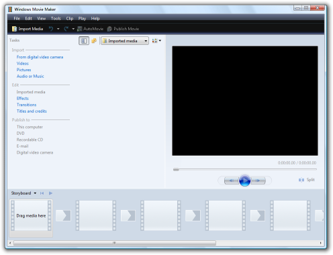Click the third empty storyboard cell

(x=160, y=215)
